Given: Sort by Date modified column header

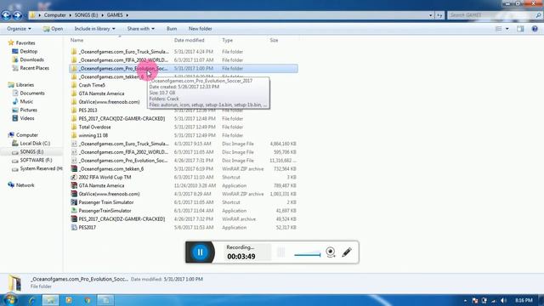Looking at the screenshot, I should pyautogui.click(x=189, y=40).
